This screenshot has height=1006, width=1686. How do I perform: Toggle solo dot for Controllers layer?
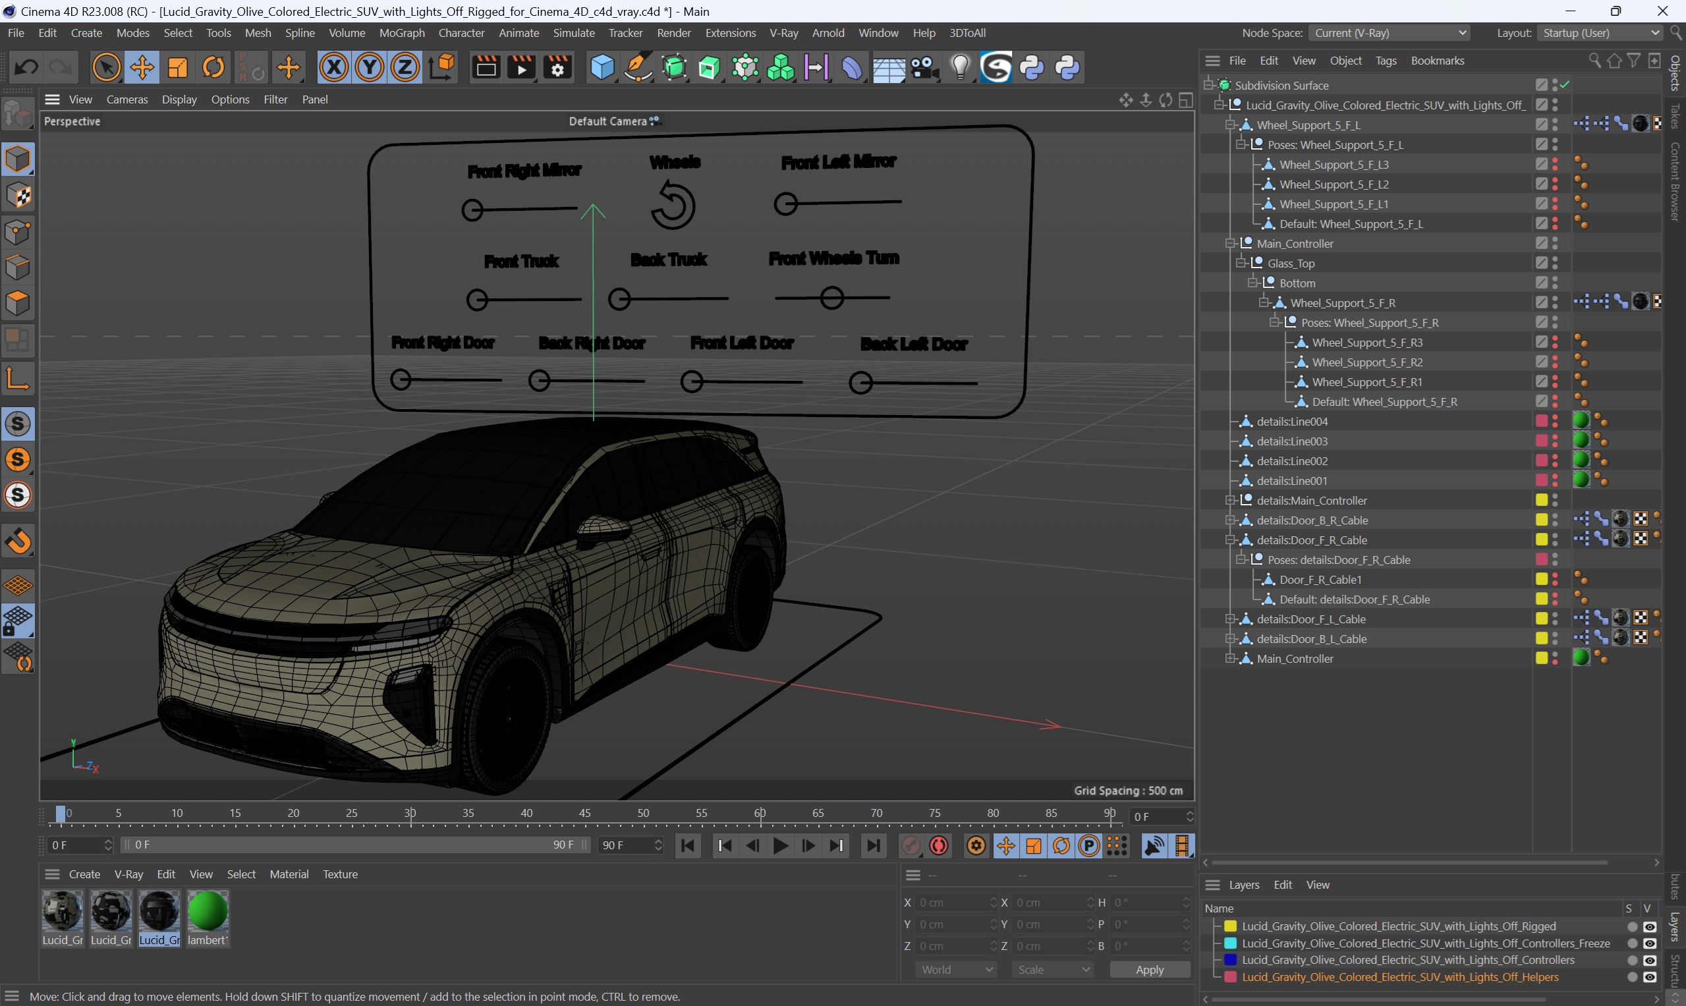pos(1633,961)
